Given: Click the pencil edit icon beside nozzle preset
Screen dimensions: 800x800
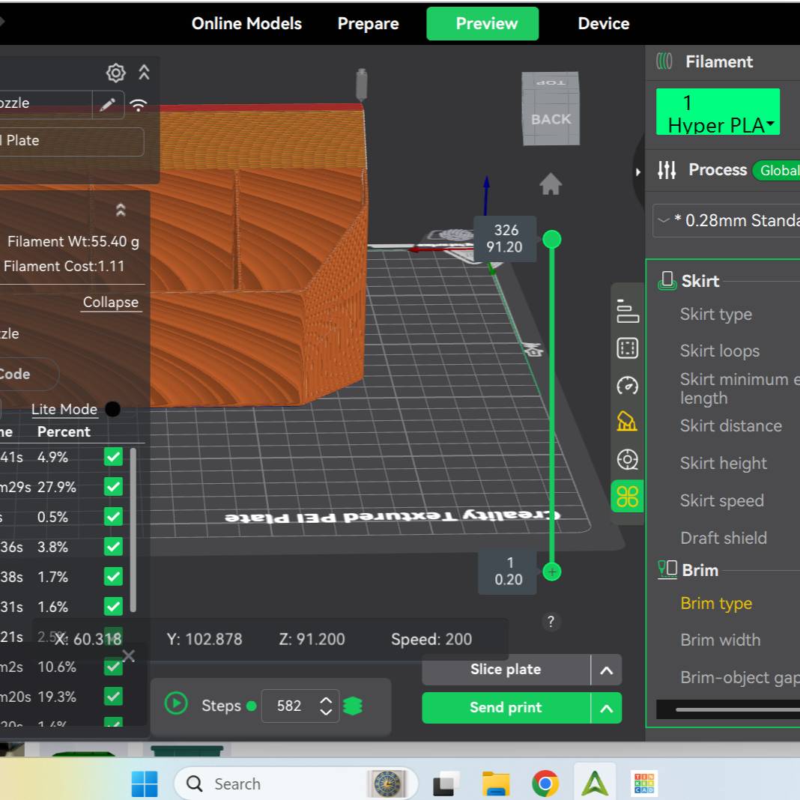Looking at the screenshot, I should [108, 104].
